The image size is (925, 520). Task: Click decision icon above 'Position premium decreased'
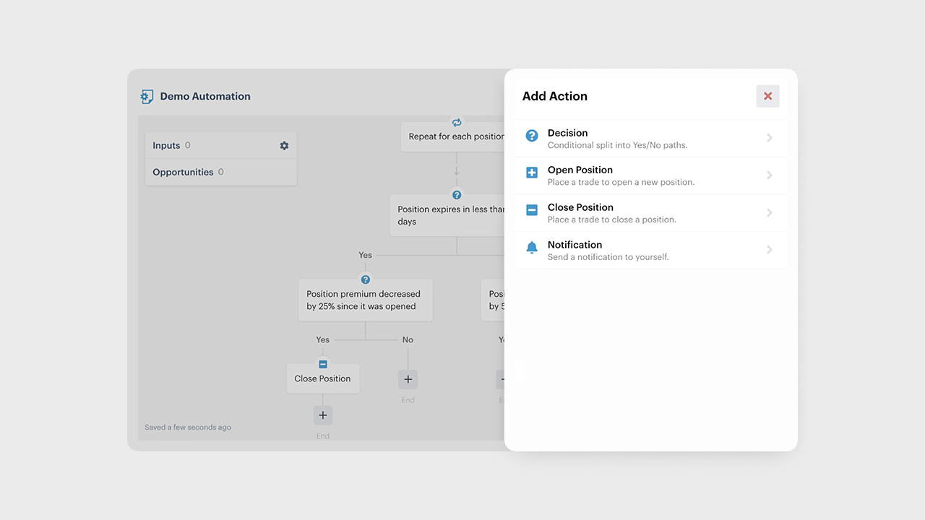(366, 279)
